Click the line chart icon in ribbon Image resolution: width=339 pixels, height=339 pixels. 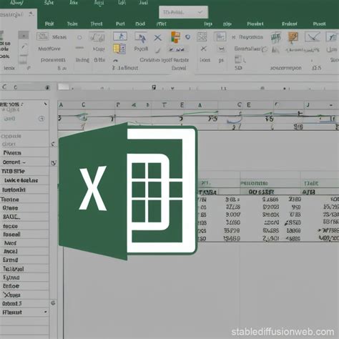[312, 37]
